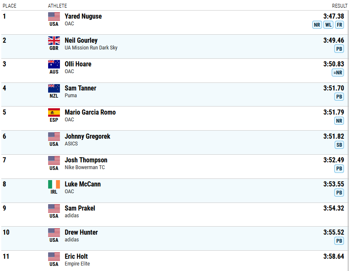The height and width of the screenshot is (271, 349).
Task: Click the NR badge under Yared Nuguse's result
Action: [x=317, y=25]
